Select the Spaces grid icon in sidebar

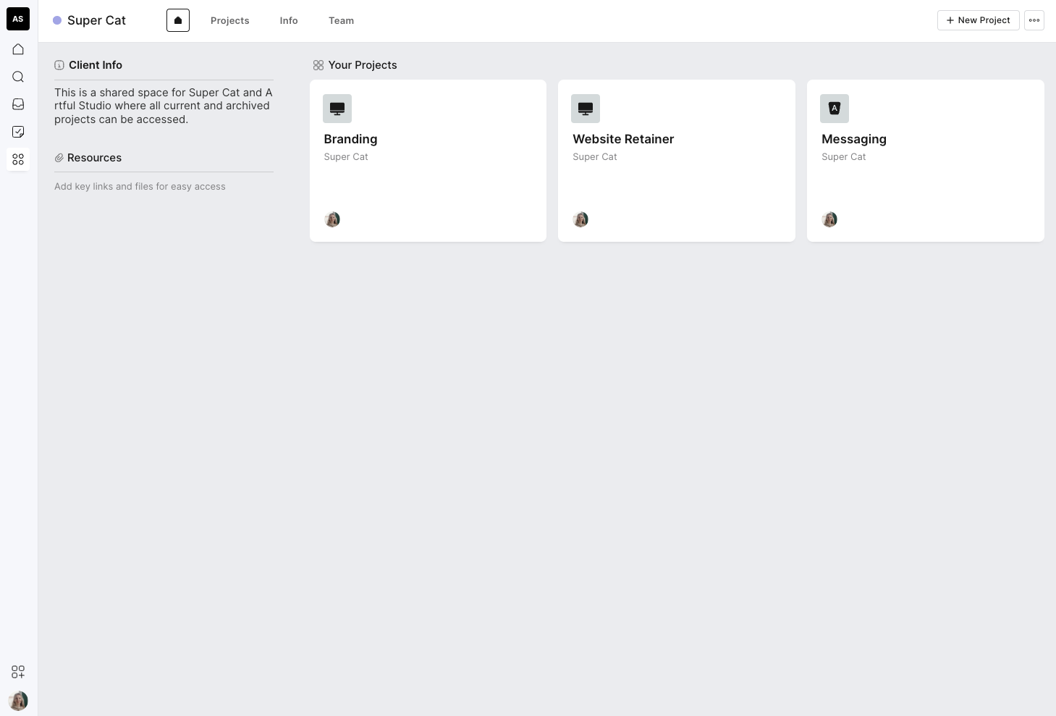click(x=18, y=159)
